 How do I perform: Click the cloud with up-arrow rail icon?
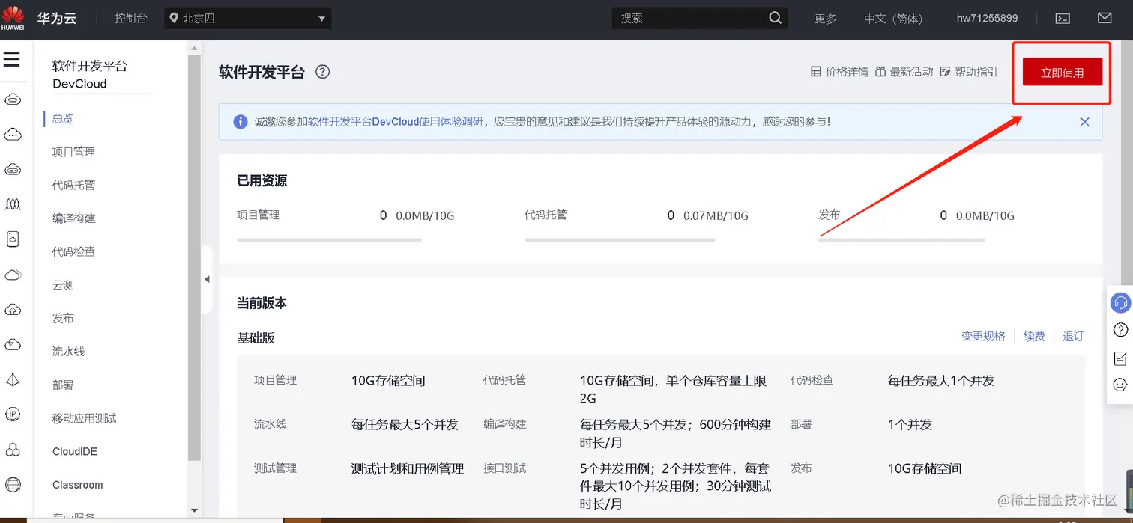coord(13,310)
